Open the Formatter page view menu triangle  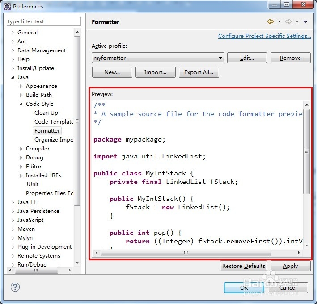point(306,21)
